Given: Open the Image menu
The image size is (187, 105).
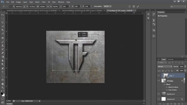Looking at the screenshot, I should [x=18, y=2].
